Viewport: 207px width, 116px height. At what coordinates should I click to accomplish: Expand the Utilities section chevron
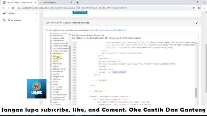[x=36, y=14]
